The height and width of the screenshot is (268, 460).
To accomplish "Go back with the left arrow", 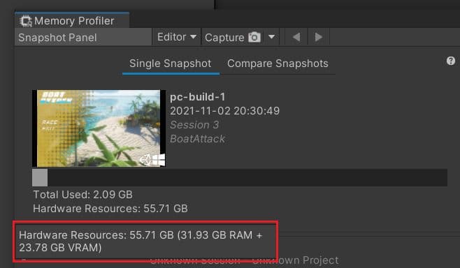I will (x=296, y=37).
